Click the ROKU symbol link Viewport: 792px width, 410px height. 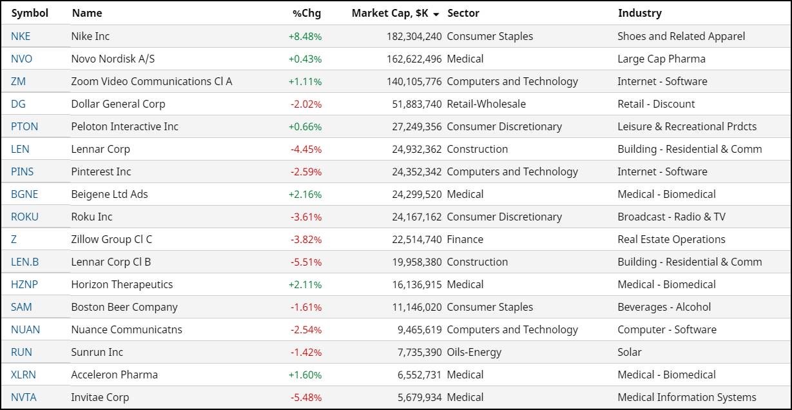click(x=24, y=217)
